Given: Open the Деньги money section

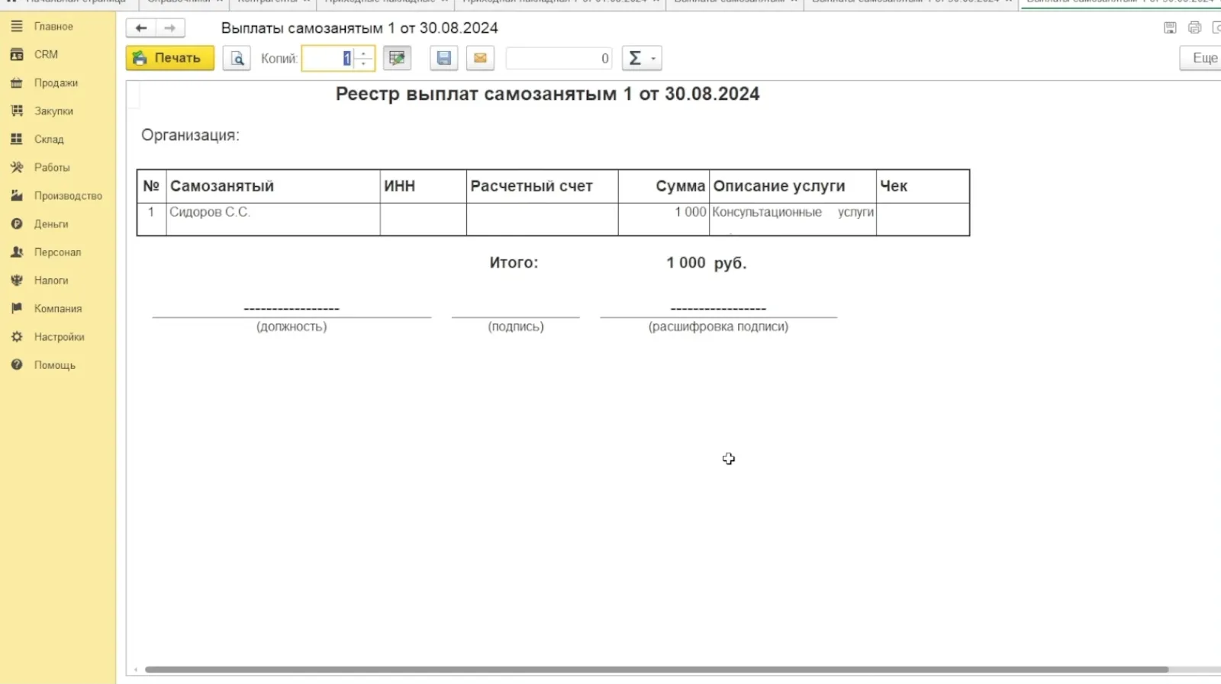Looking at the screenshot, I should click(51, 224).
